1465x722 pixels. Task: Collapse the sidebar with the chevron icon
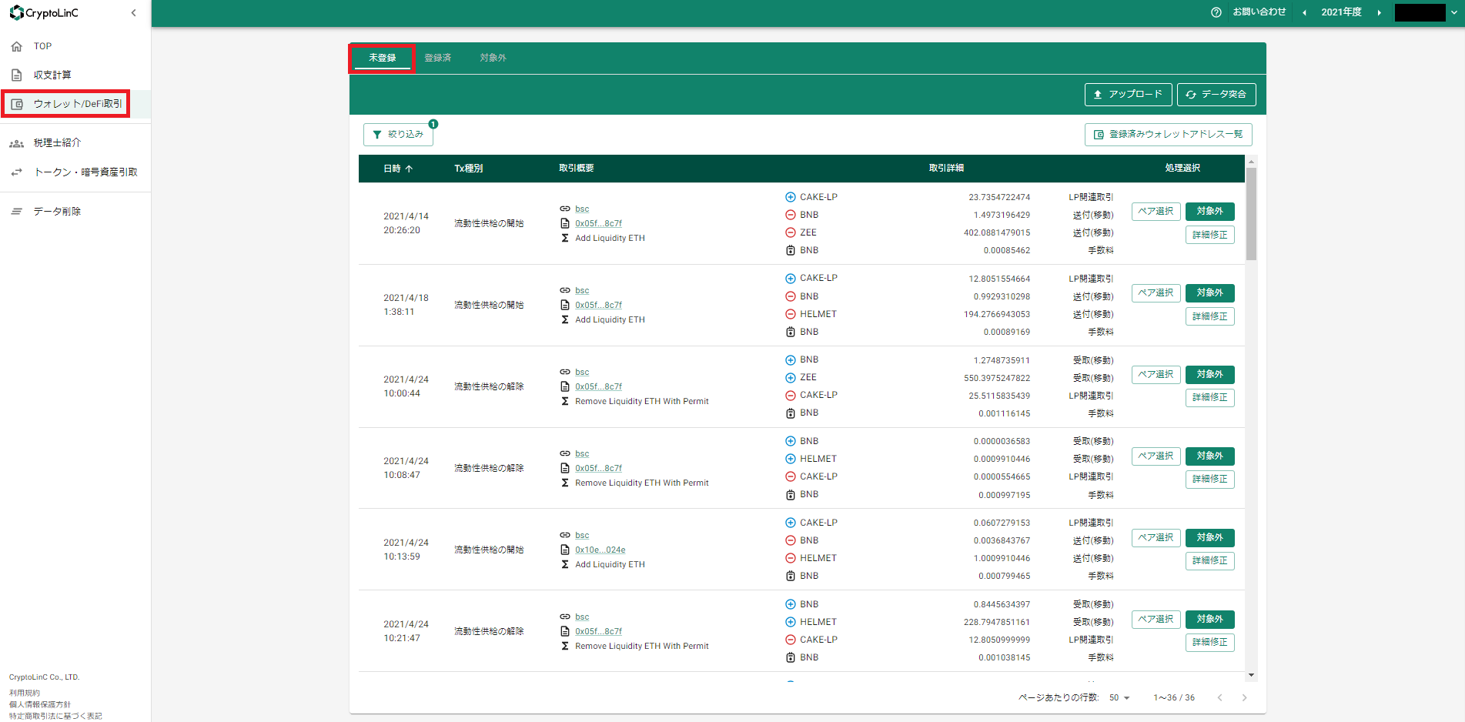[134, 13]
